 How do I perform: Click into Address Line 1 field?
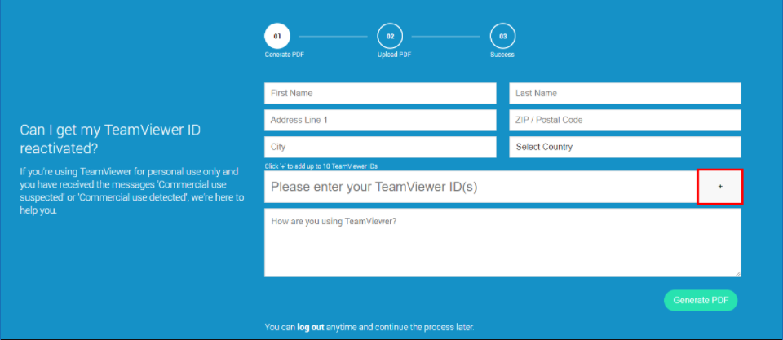click(380, 121)
